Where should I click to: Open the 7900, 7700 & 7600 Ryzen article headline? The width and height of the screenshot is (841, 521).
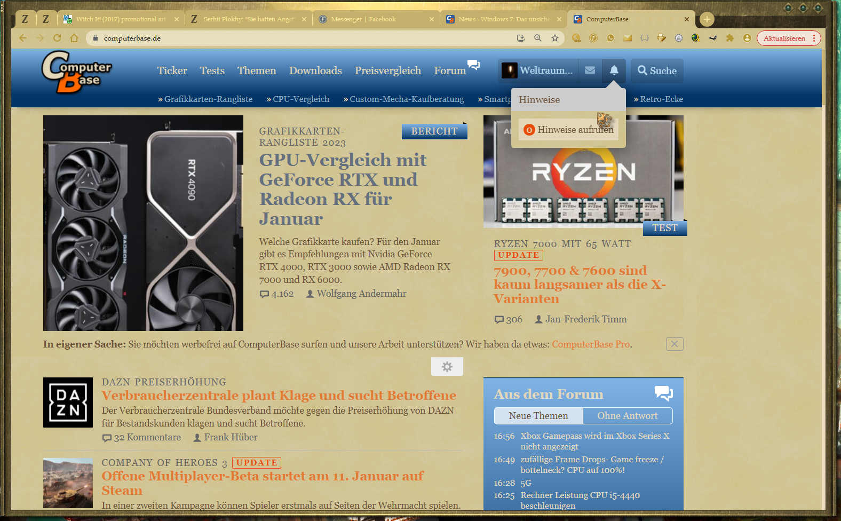[x=580, y=285]
